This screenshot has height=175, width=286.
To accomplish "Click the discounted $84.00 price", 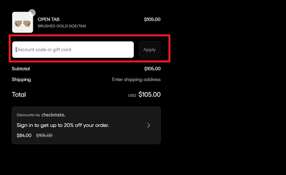I will pyautogui.click(x=24, y=136).
